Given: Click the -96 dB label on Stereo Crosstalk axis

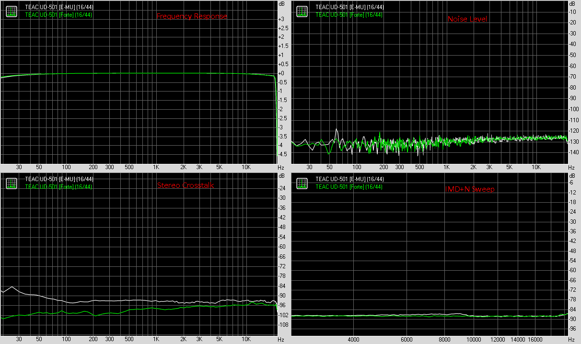Looking at the screenshot, I should click(x=282, y=305).
